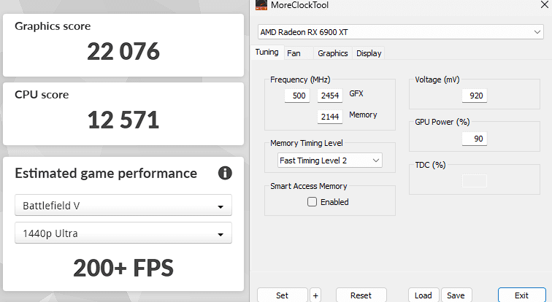Click the GPU Power field showing 90
The height and width of the screenshot is (302, 552).
(475, 139)
